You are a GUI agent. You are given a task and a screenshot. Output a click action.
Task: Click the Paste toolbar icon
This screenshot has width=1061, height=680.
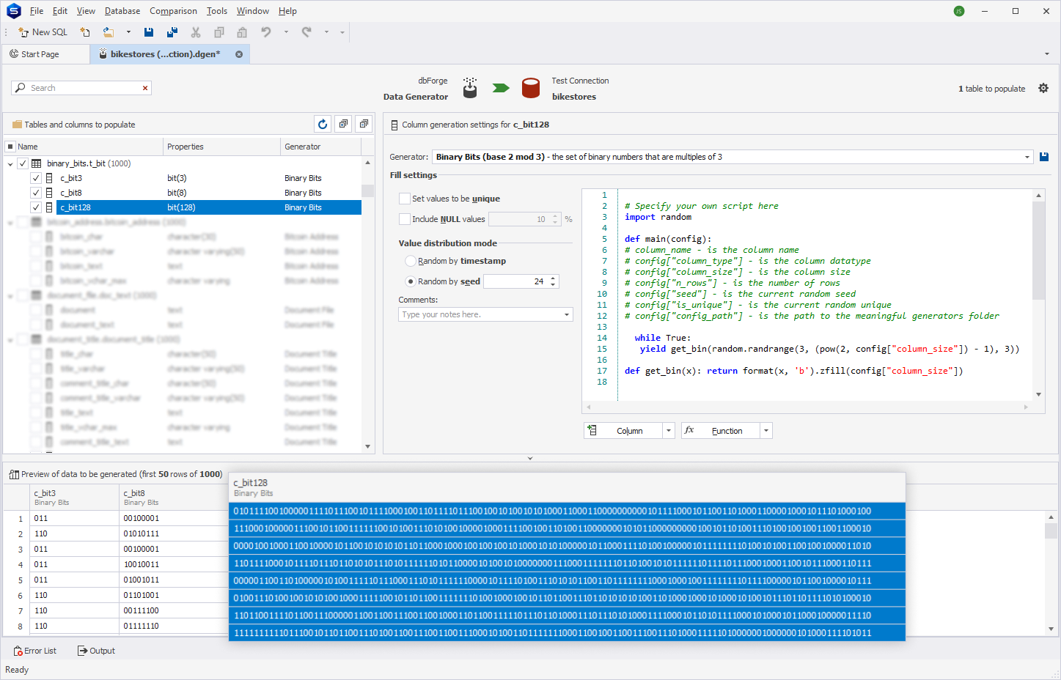(242, 32)
